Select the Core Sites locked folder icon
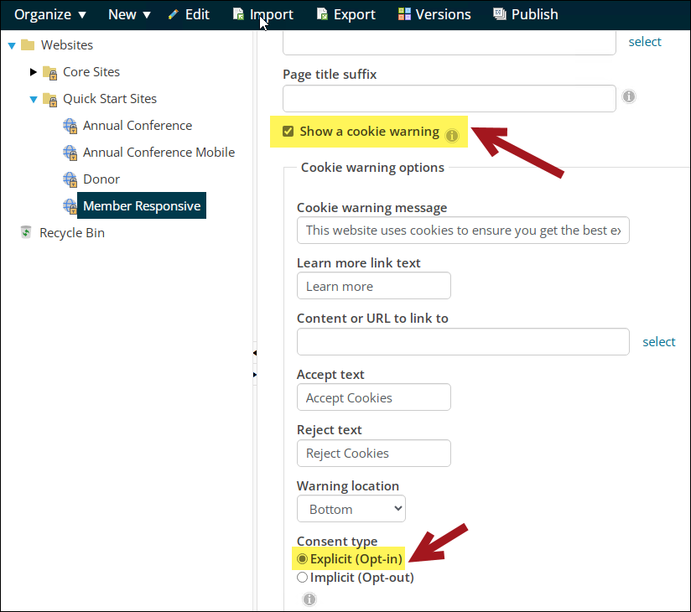The width and height of the screenshot is (691, 612). click(49, 73)
